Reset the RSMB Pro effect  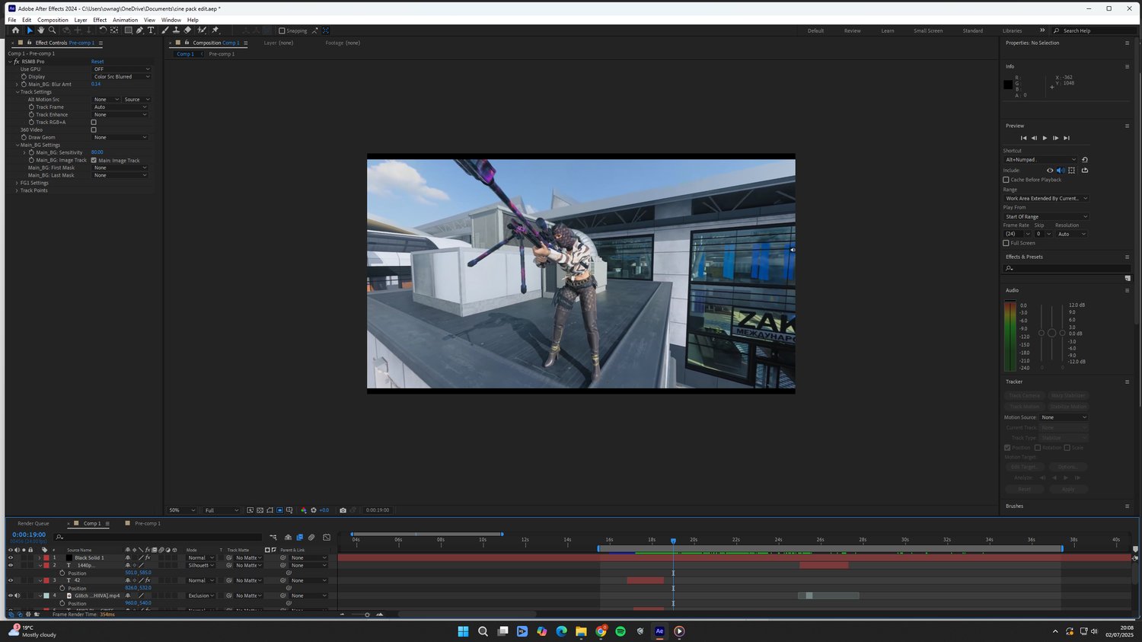(x=97, y=62)
